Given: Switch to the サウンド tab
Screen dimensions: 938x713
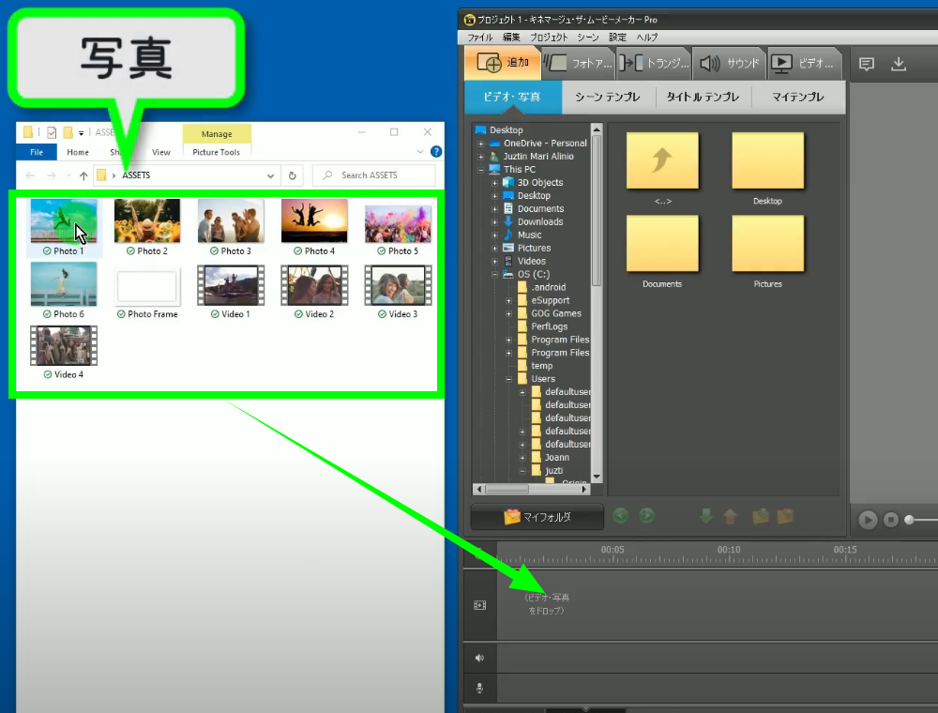Looking at the screenshot, I should tap(730, 64).
